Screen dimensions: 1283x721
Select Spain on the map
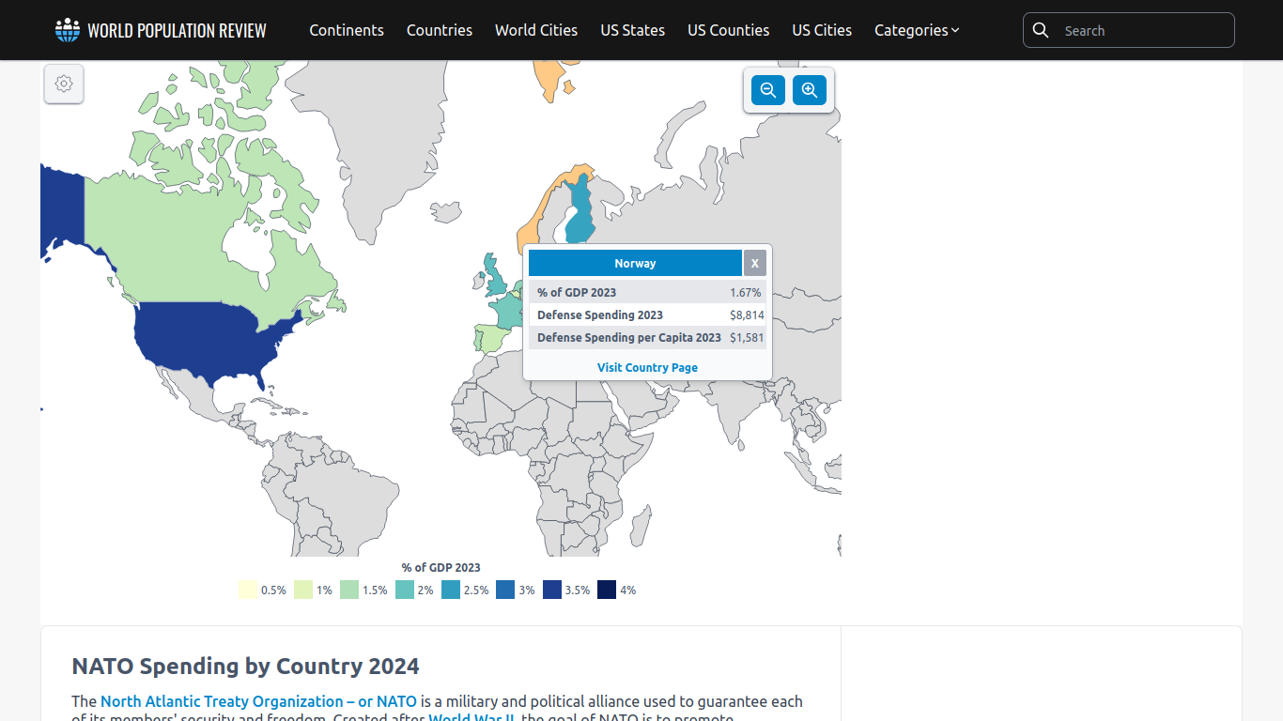[x=490, y=338]
